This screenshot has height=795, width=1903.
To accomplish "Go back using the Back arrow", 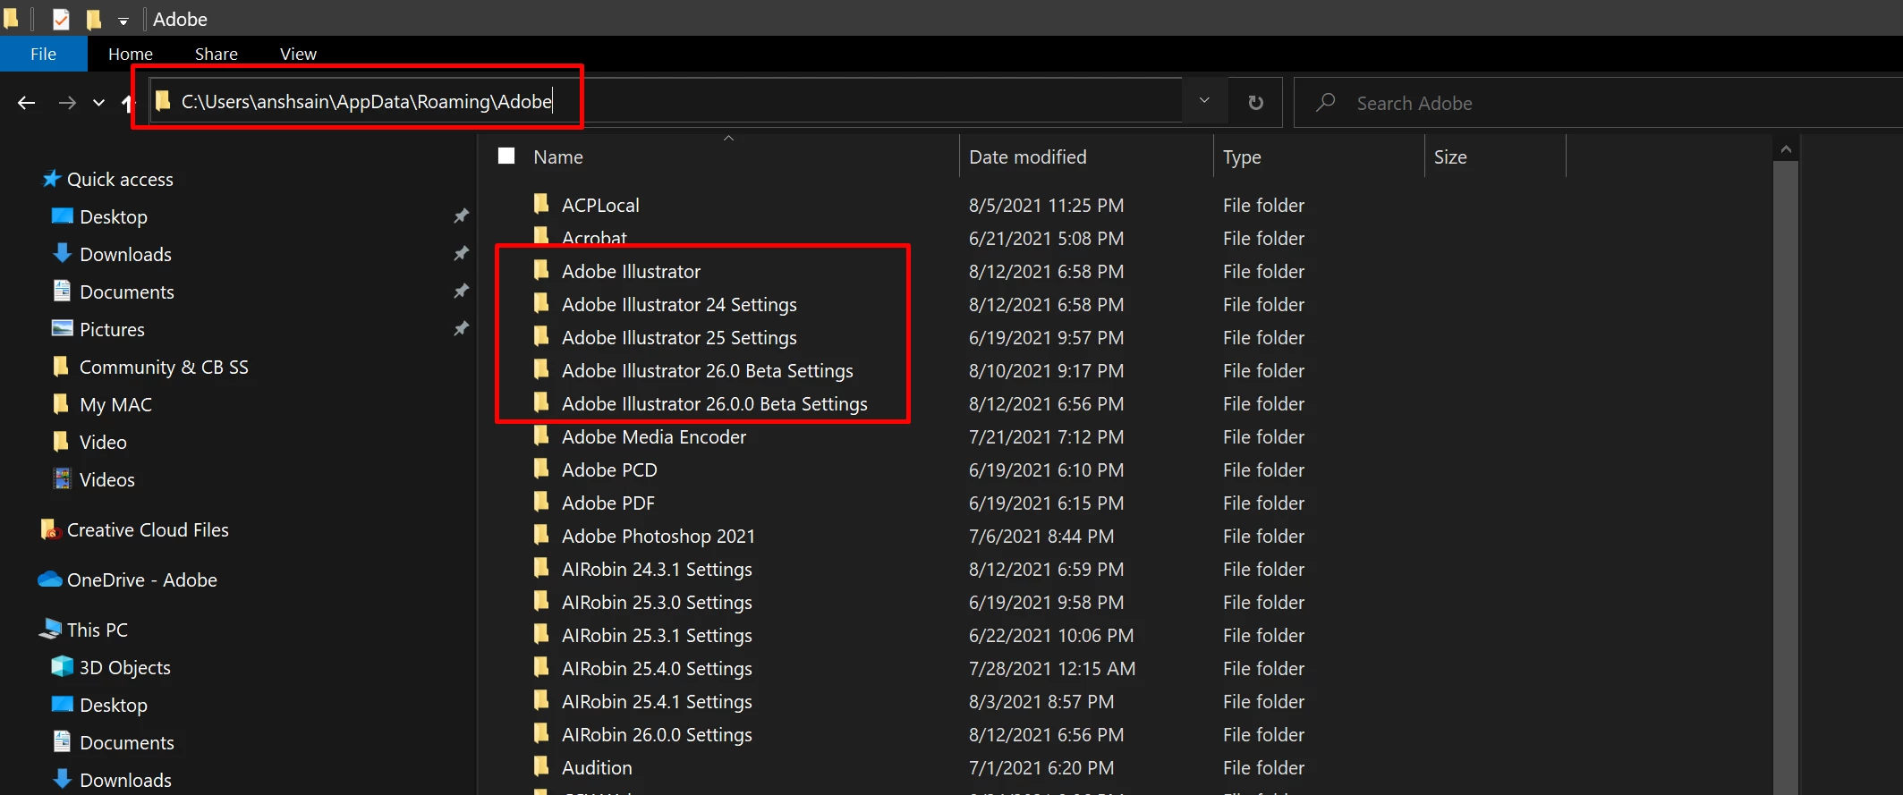I will pyautogui.click(x=27, y=103).
